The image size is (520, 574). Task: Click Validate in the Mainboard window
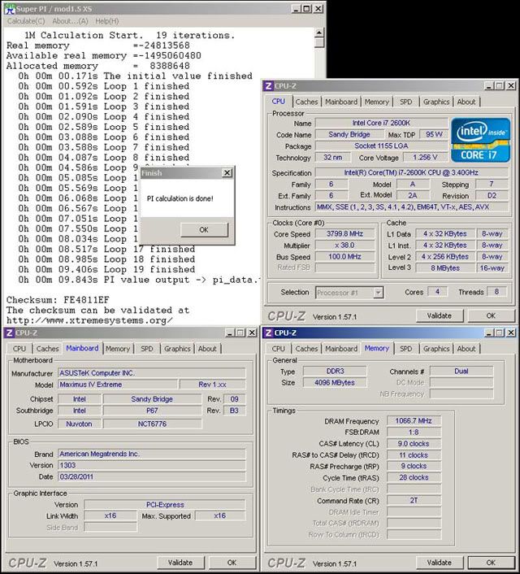coord(180,563)
